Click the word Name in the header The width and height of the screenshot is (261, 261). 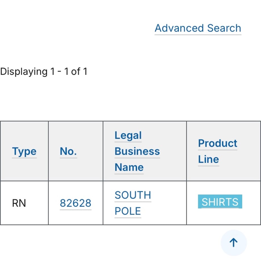coord(129,167)
